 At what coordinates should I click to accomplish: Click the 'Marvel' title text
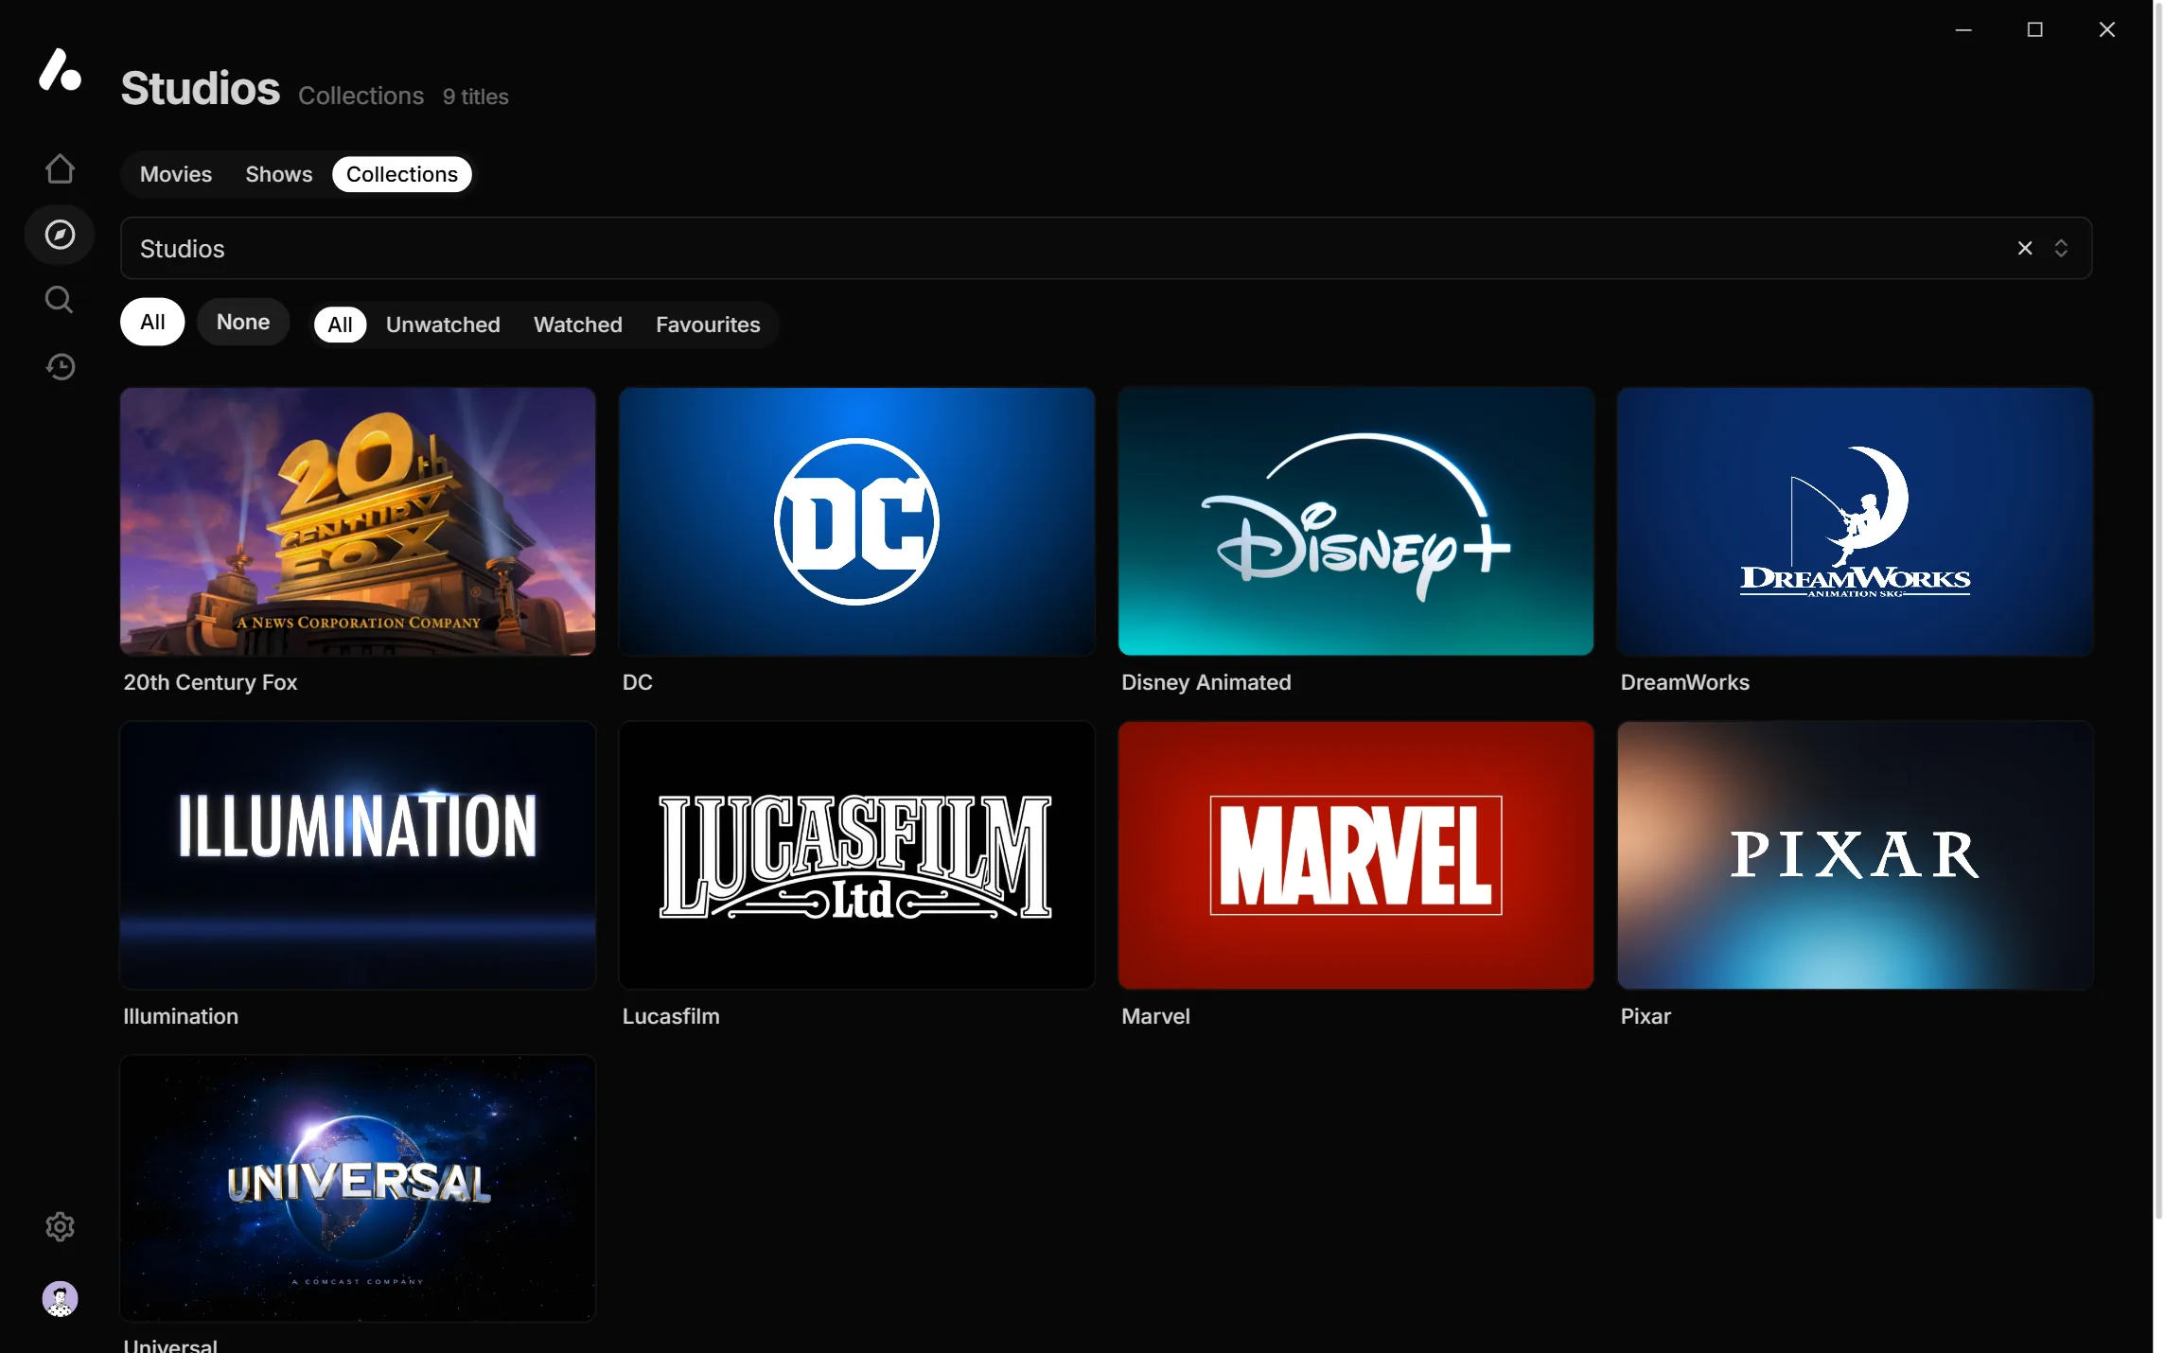click(x=1155, y=1016)
